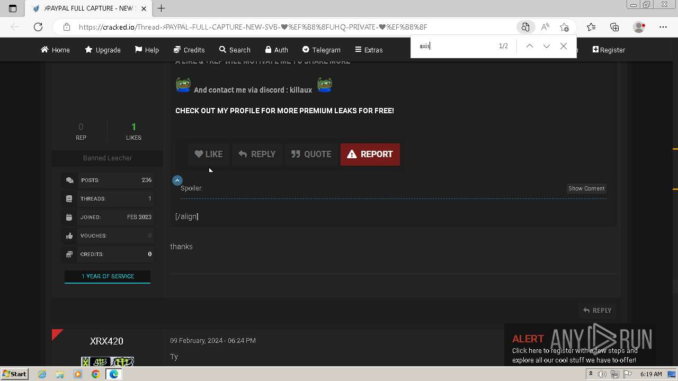Go to next find result

(547, 46)
